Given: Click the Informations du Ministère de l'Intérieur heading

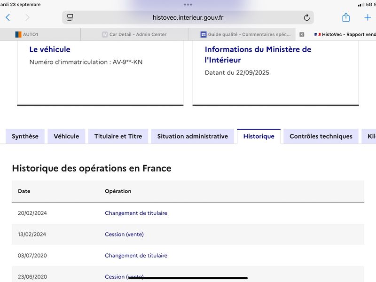Looking at the screenshot, I should (x=258, y=55).
